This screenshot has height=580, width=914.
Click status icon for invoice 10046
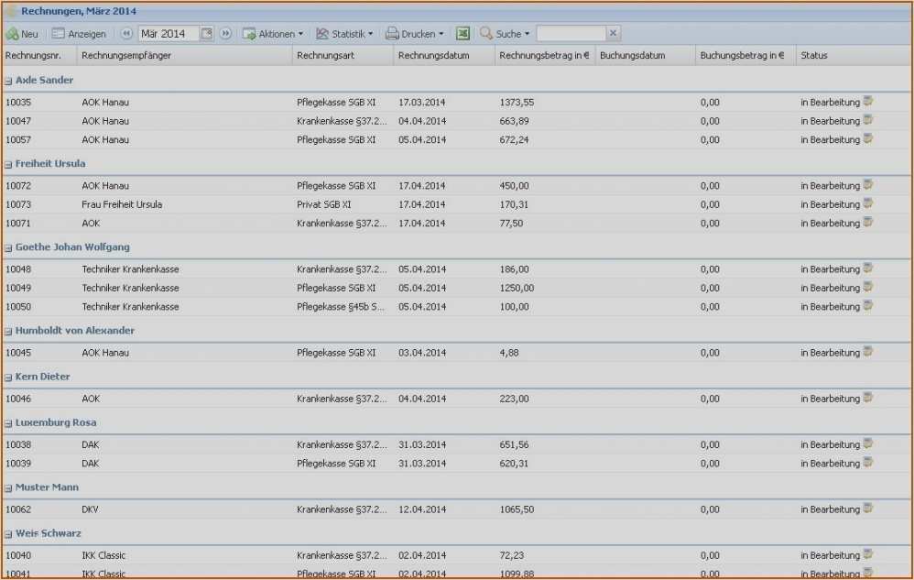click(x=868, y=398)
